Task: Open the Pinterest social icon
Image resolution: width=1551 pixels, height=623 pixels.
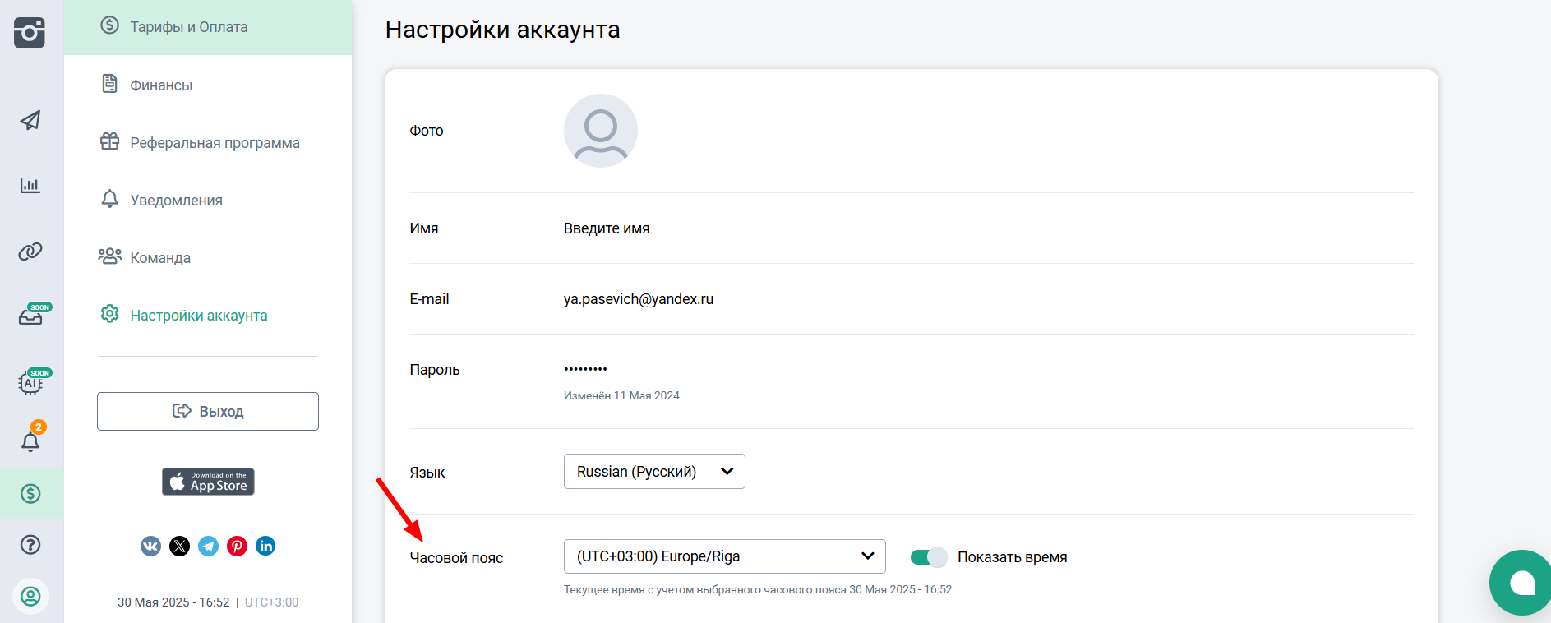Action: [x=237, y=547]
